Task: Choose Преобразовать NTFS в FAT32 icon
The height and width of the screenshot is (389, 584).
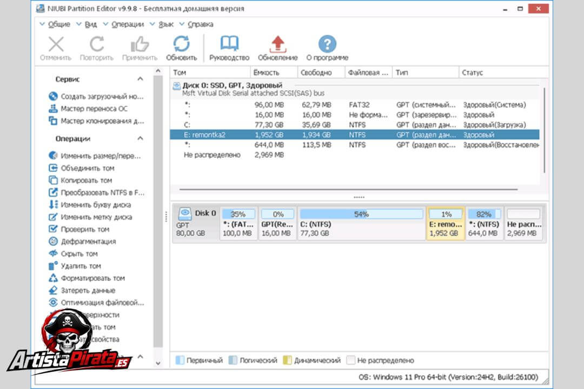Action: pyautogui.click(x=53, y=192)
